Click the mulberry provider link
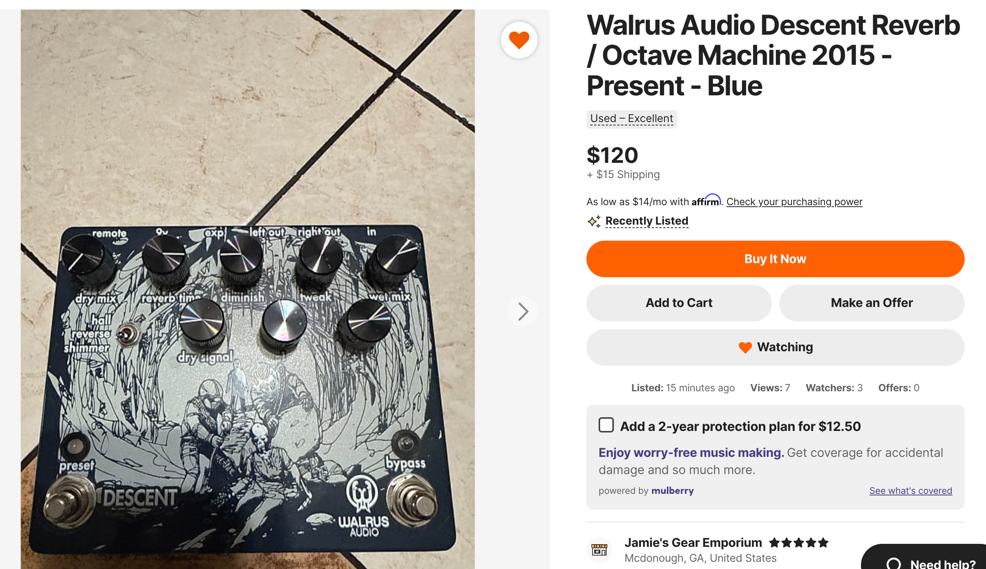The height and width of the screenshot is (569, 986). pos(672,490)
